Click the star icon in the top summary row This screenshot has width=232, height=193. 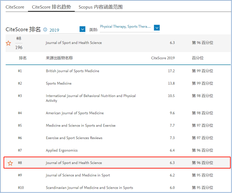point(8,43)
